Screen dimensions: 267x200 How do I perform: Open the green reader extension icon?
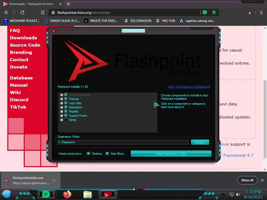click(205, 12)
